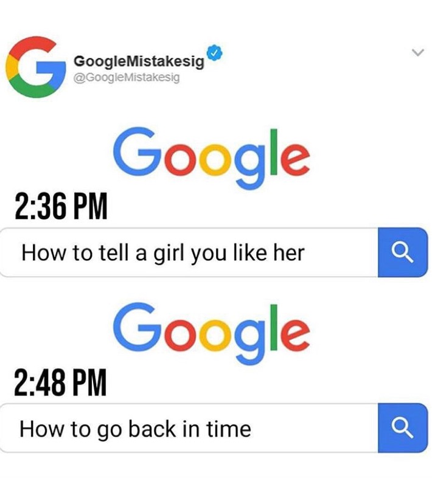Click the 2:48 PM timestamp
Screen dimensions: 432x478
click(60, 382)
